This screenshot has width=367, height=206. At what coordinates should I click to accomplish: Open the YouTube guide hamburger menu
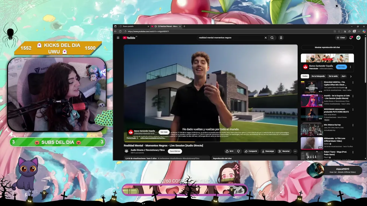click(x=118, y=38)
